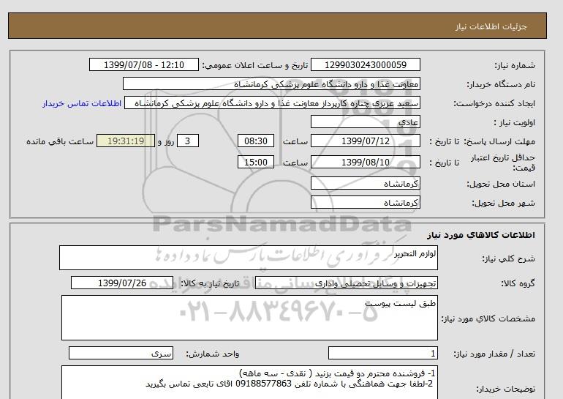Image resolution: width=563 pixels, height=399 pixels.
Task: Click the label مهلت ارسال پاسخ
Action: tap(500, 141)
